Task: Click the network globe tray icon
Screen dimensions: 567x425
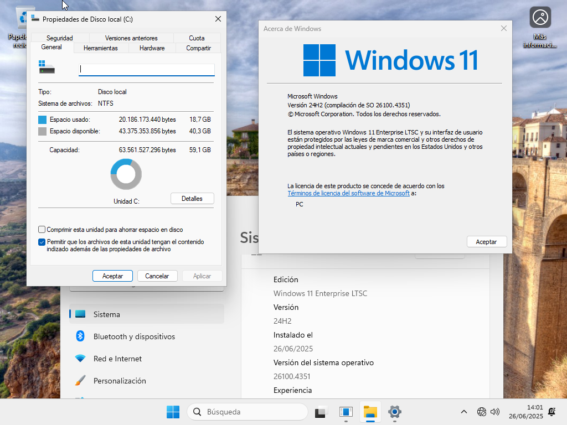Action: click(482, 412)
